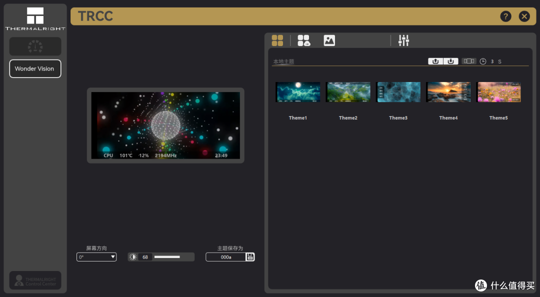The width and height of the screenshot is (540, 297).
Task: Click the Theme2 label text
Action: tap(348, 118)
